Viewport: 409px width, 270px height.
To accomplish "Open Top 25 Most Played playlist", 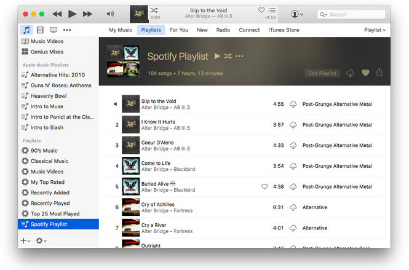I will (58, 213).
